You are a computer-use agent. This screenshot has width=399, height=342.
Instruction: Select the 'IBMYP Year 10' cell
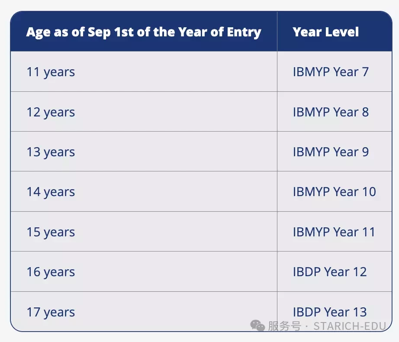click(335, 192)
